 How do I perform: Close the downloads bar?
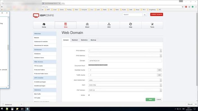(x=196, y=104)
